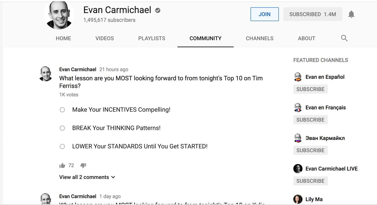Click Evan Carmichael's large channel avatar

59,14
